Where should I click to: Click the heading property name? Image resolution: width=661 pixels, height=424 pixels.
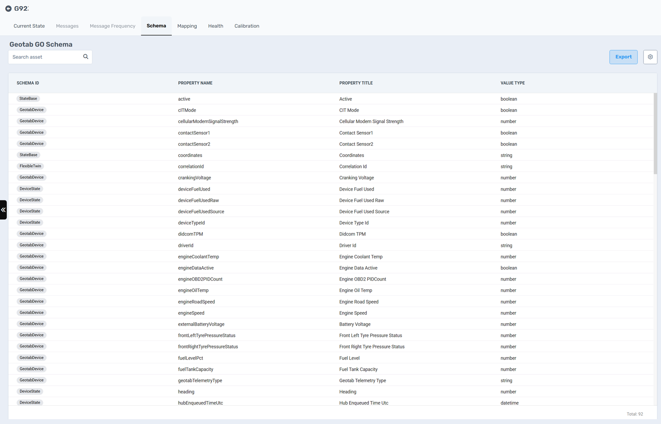186,392
